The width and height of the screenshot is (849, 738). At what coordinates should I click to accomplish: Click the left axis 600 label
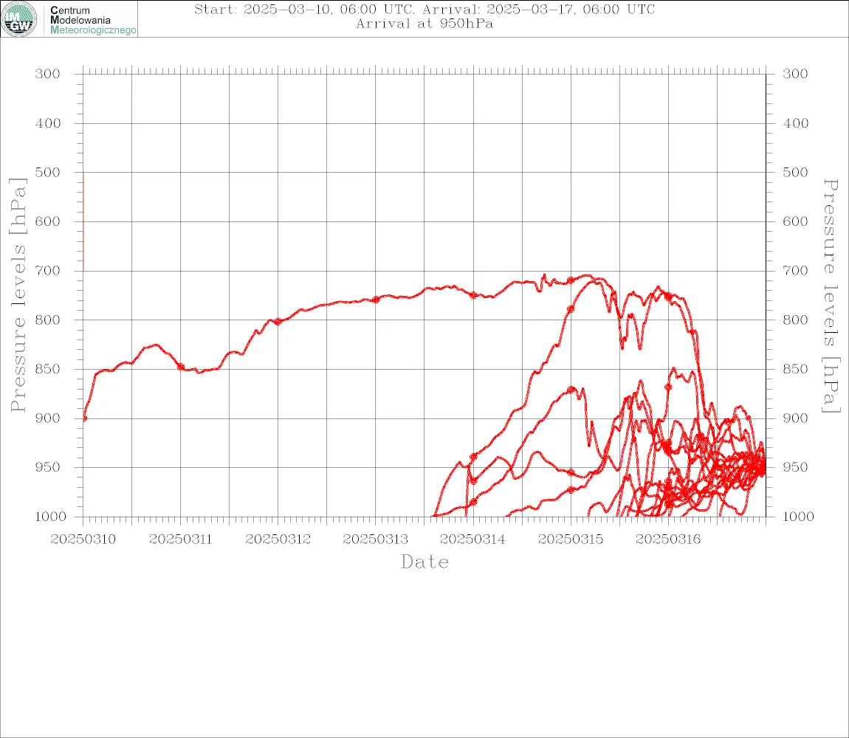click(48, 221)
